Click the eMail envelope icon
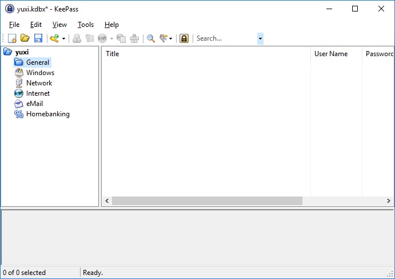 point(19,104)
